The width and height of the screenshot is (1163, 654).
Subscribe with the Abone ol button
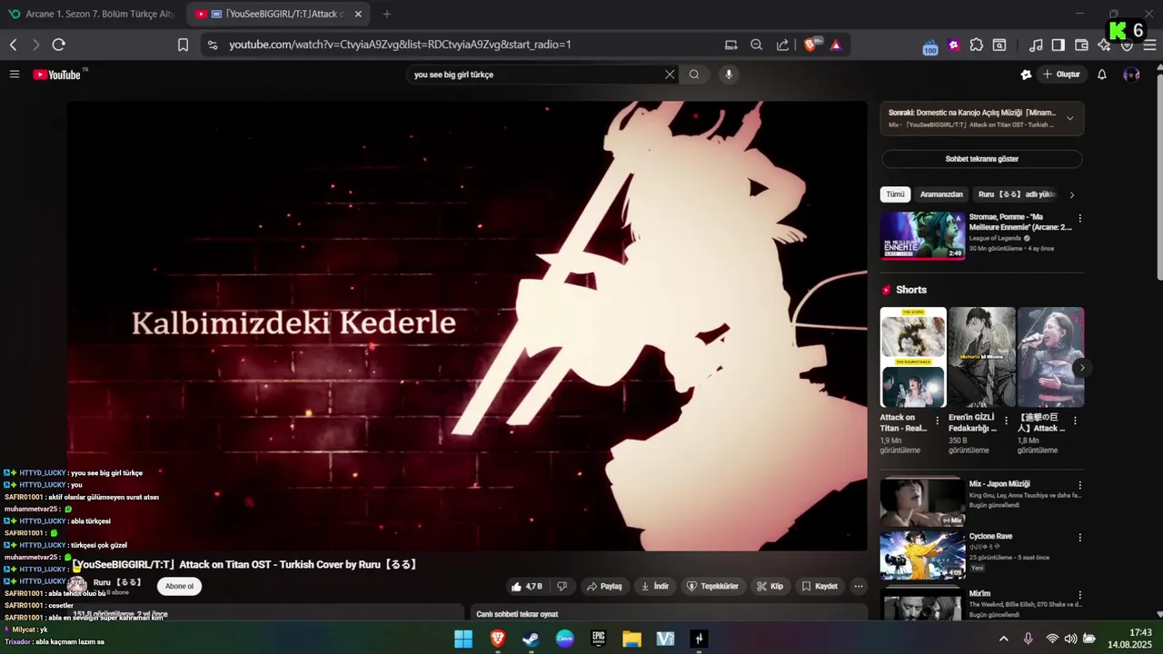179,586
